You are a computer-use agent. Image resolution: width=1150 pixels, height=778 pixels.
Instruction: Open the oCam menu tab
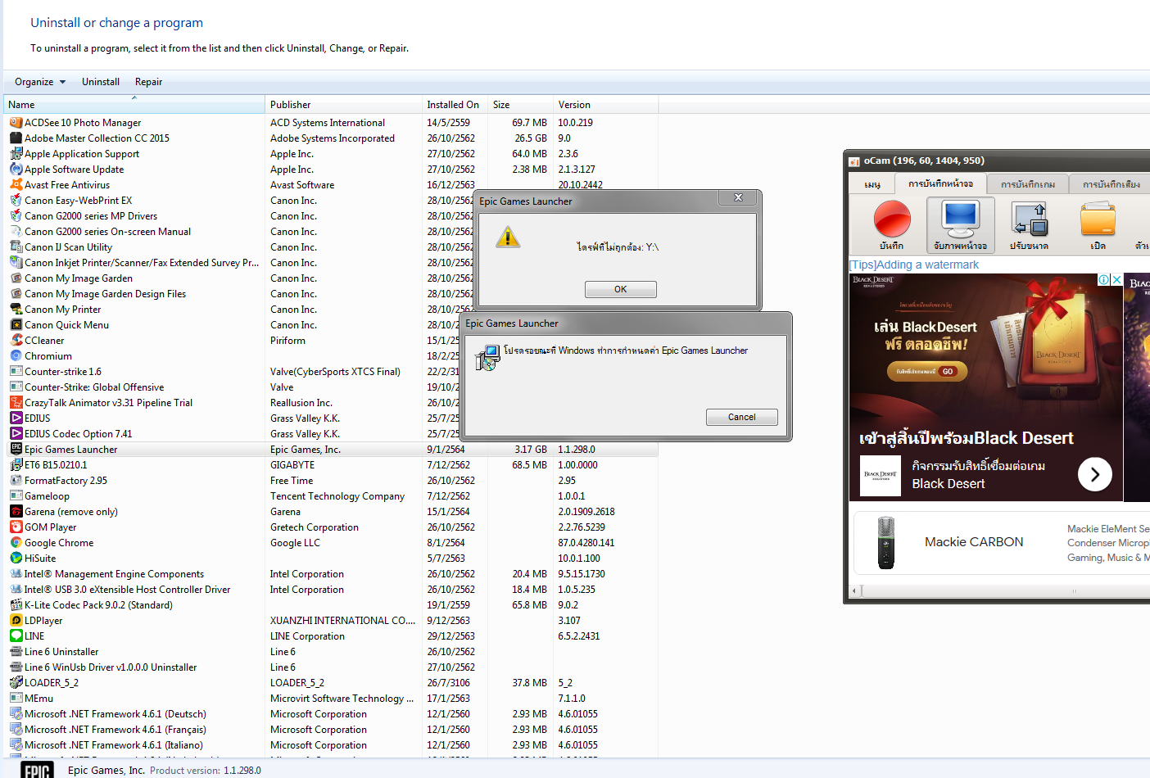pyautogui.click(x=872, y=184)
